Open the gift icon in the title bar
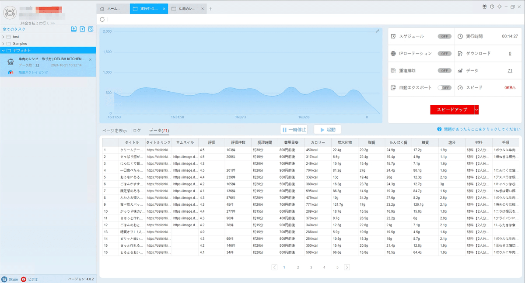The height and width of the screenshot is (283, 525). [x=484, y=7]
